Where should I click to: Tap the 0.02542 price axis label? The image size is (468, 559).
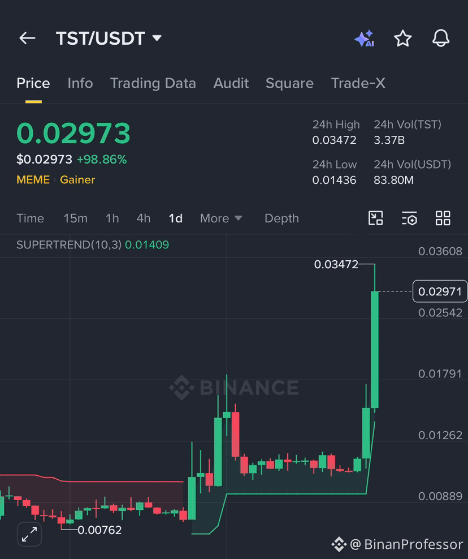tap(440, 313)
